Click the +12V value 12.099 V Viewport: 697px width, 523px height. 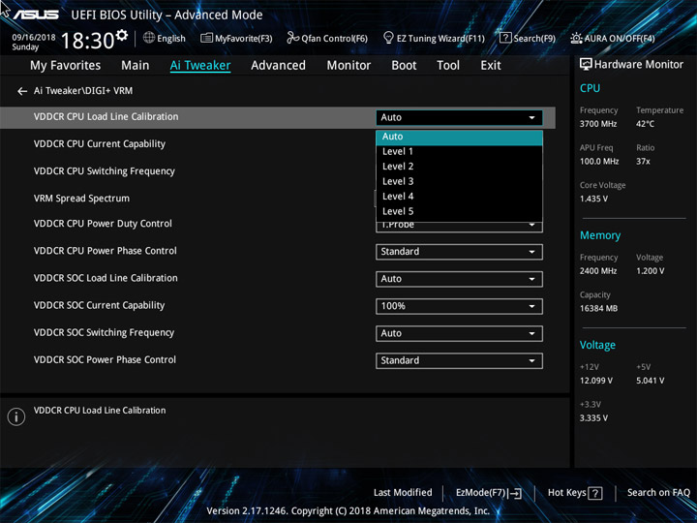tap(596, 381)
